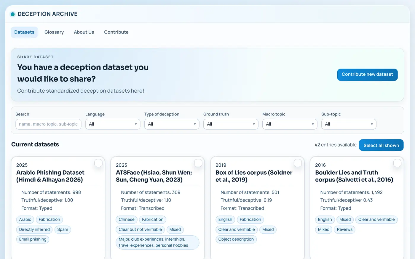Click the Contribute new dataset button

point(367,75)
